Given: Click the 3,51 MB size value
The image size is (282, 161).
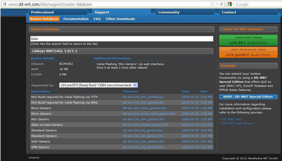Looking at the screenshot, I should click(206, 125).
